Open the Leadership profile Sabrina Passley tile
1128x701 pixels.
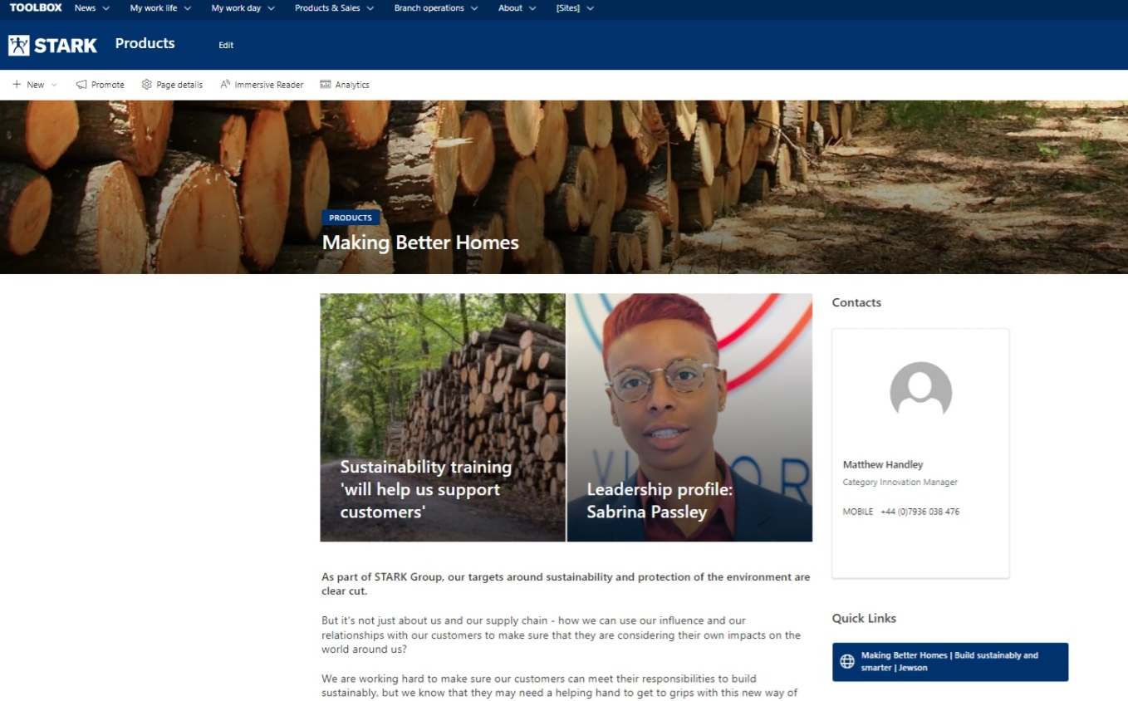[689, 417]
